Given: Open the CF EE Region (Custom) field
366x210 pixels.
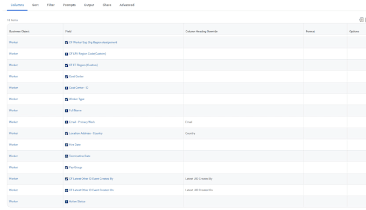Looking at the screenshot, I should (x=83, y=65).
